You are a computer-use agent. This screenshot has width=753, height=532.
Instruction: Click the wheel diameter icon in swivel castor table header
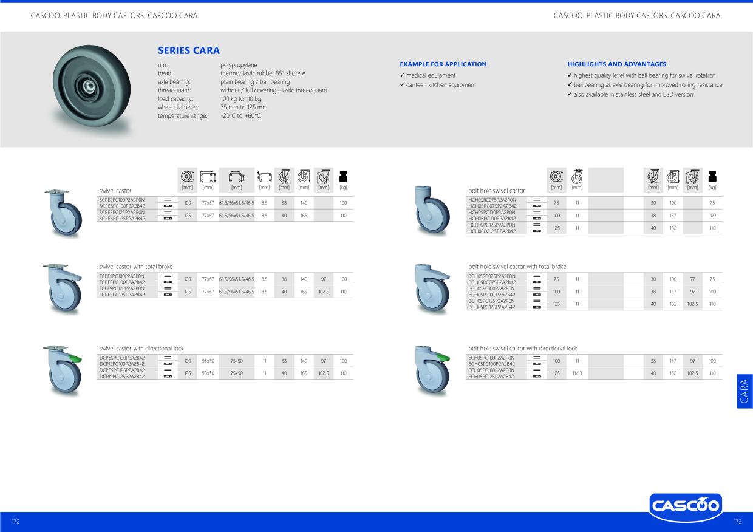tap(188, 176)
